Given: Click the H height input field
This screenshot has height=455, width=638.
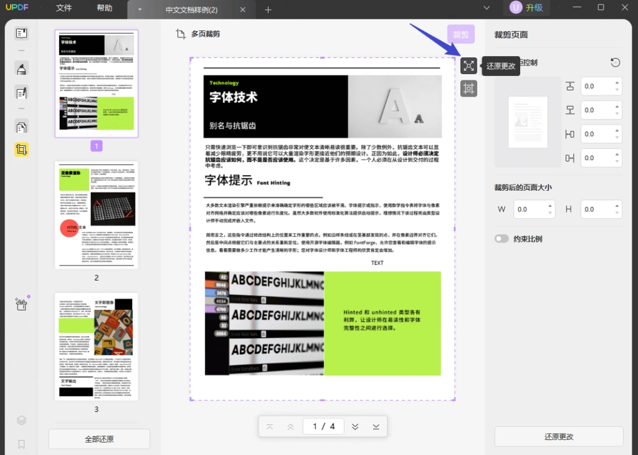Looking at the screenshot, I should (601, 209).
